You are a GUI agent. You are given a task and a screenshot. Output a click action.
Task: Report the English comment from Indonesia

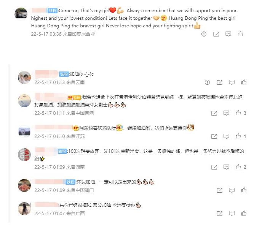pyautogui.click(x=204, y=34)
